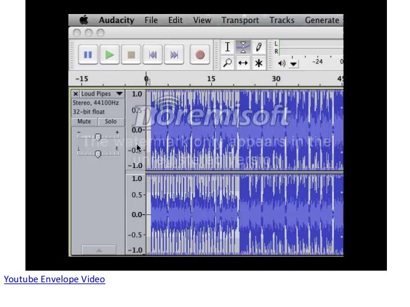Click the red close window button
This screenshot has height=307, width=410.
(x=77, y=33)
